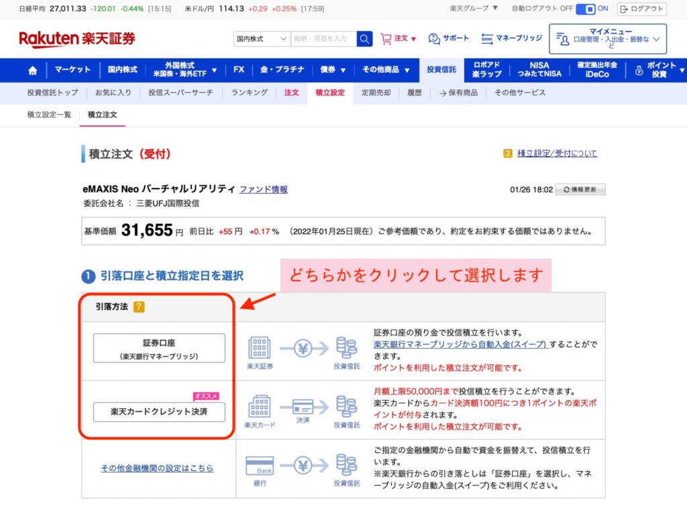This screenshot has height=510, width=687.
Task: Open NISA つみたてNISA navigation item
Action: (539, 70)
